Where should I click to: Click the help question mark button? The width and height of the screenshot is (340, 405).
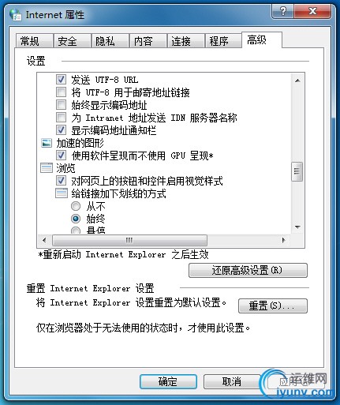click(282, 11)
